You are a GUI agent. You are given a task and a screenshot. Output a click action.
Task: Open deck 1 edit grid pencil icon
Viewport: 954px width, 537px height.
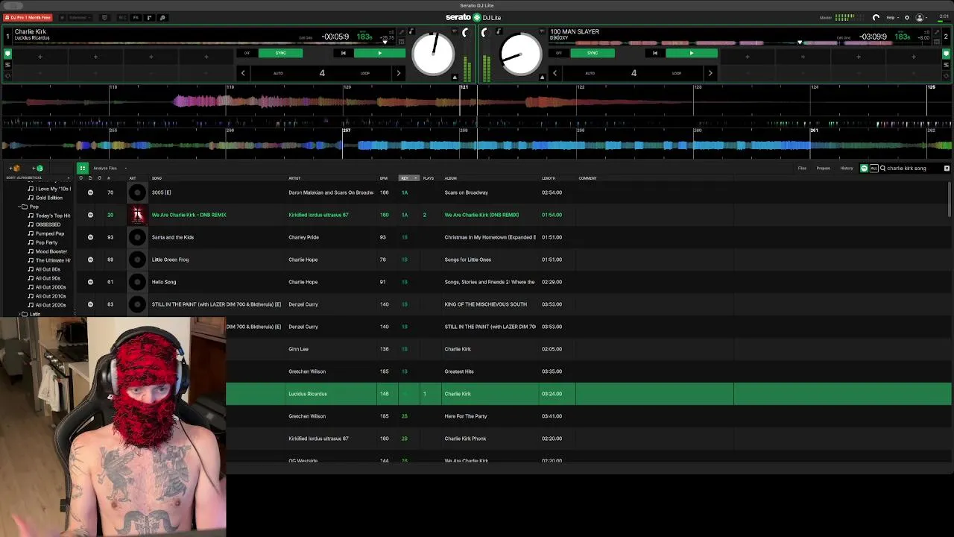click(402, 32)
